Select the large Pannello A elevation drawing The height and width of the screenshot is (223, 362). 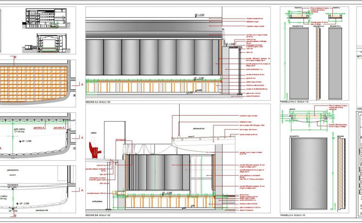point(309,174)
